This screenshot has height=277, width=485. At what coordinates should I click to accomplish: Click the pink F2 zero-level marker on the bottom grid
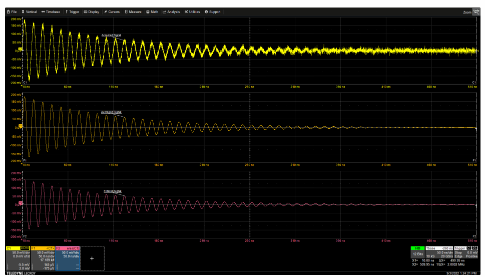[21, 204]
